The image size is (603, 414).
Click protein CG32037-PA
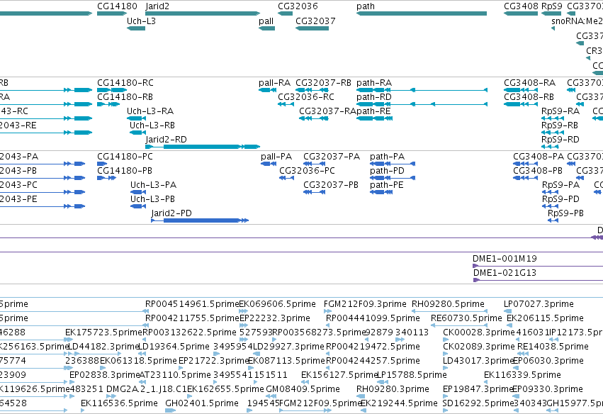[x=314, y=164]
